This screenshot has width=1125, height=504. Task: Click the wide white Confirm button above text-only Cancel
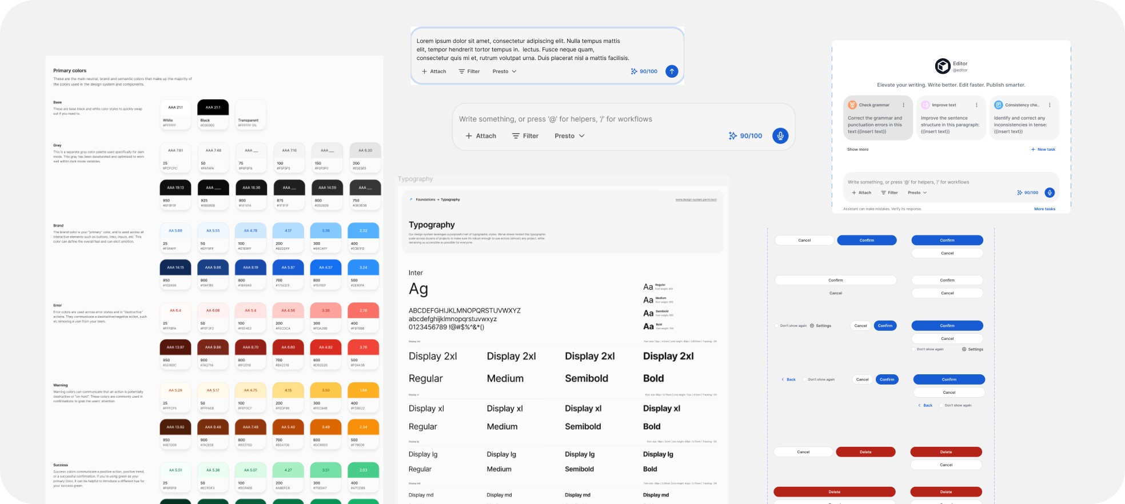(836, 280)
